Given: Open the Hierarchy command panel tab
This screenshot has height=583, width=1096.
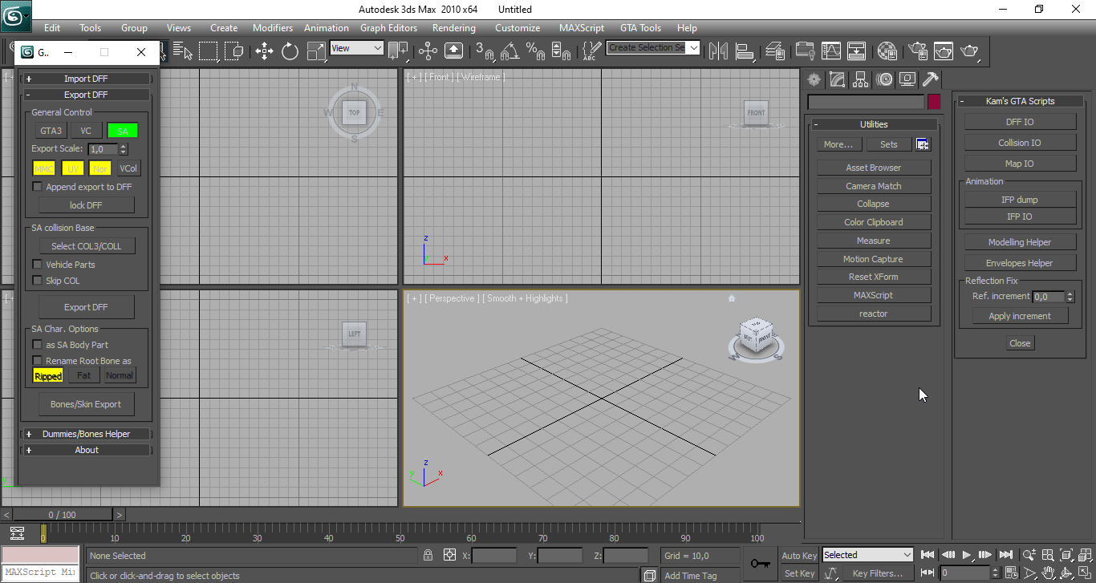Looking at the screenshot, I should pos(861,79).
